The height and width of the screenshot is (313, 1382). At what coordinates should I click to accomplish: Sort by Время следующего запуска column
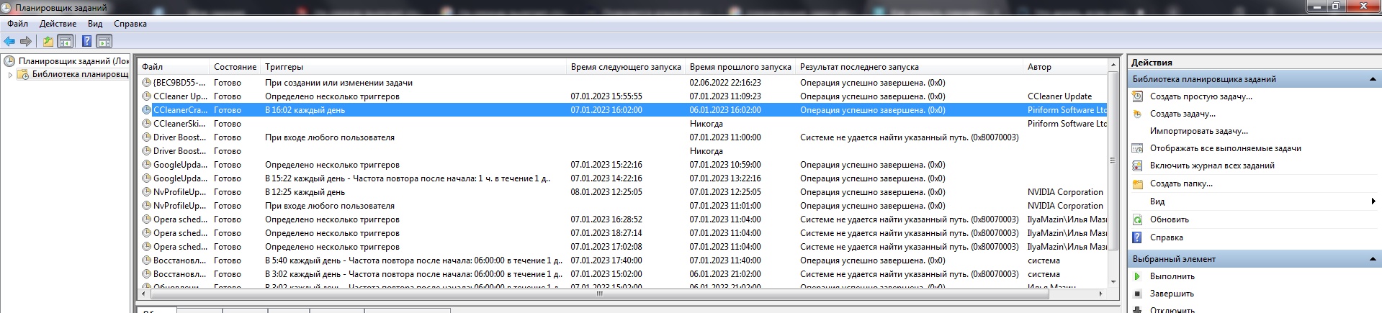coord(626,67)
